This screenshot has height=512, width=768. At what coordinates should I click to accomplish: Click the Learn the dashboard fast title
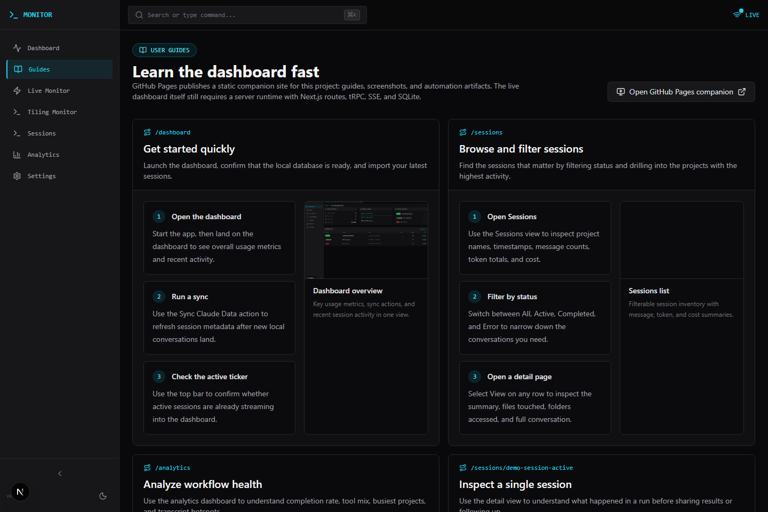[x=226, y=71]
